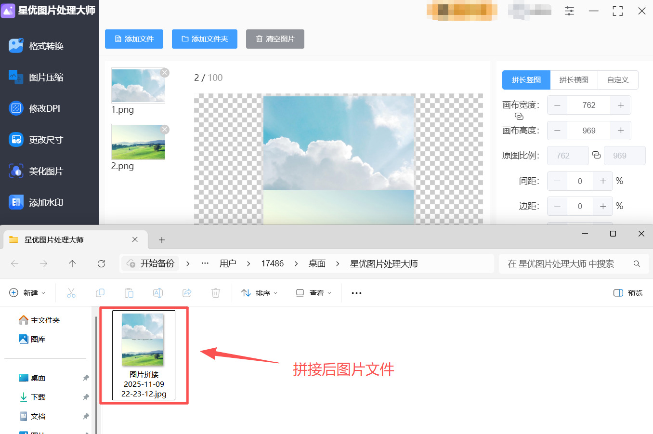653x434 pixels.
Task: Click the 开始备份 backup button
Action: pos(150,263)
